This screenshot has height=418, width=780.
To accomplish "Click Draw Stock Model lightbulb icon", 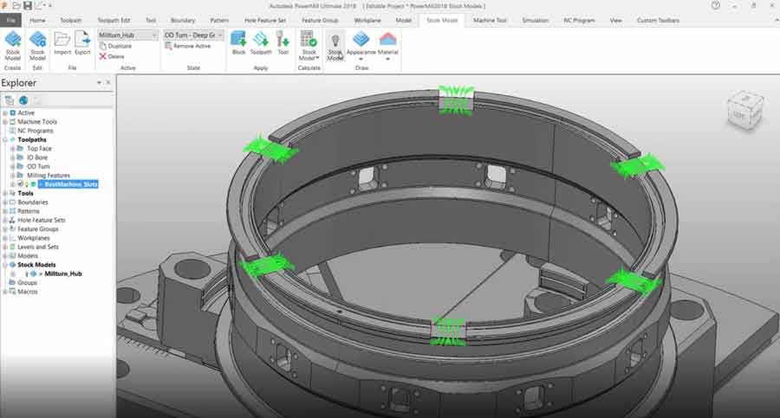I will pos(335,43).
